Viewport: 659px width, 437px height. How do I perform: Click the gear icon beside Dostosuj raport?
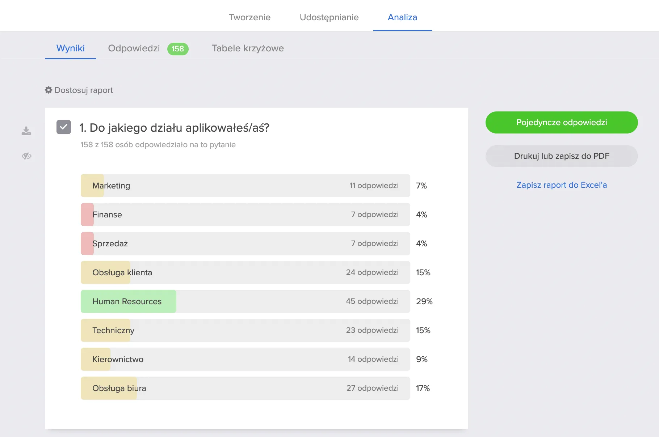coord(49,90)
